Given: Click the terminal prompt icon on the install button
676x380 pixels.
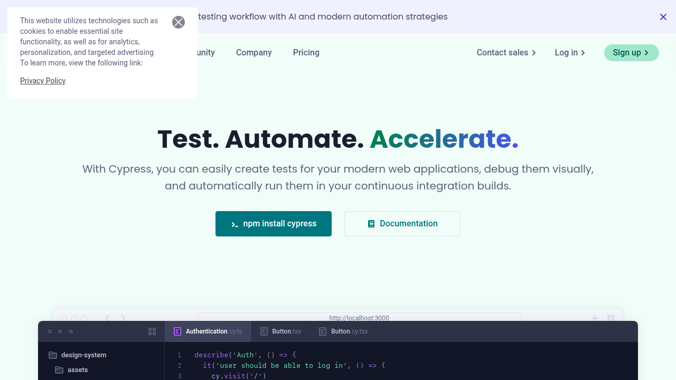Looking at the screenshot, I should [234, 224].
